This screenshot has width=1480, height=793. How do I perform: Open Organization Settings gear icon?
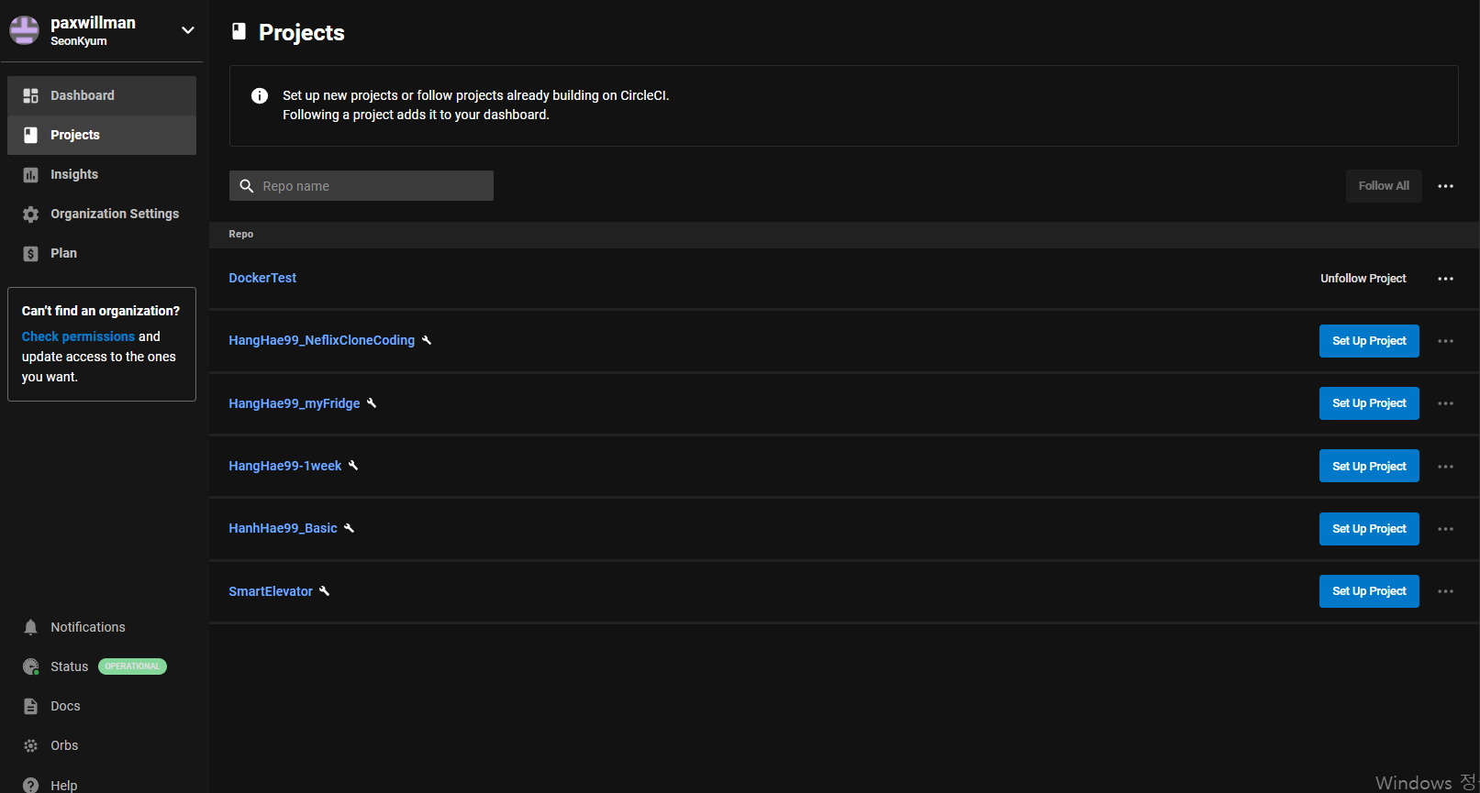point(30,214)
